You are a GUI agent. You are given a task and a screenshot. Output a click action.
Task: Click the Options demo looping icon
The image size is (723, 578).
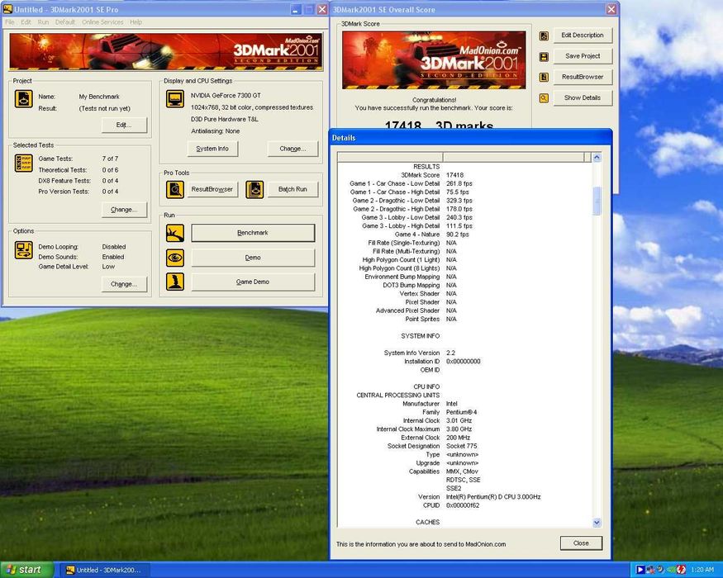pyautogui.click(x=23, y=250)
